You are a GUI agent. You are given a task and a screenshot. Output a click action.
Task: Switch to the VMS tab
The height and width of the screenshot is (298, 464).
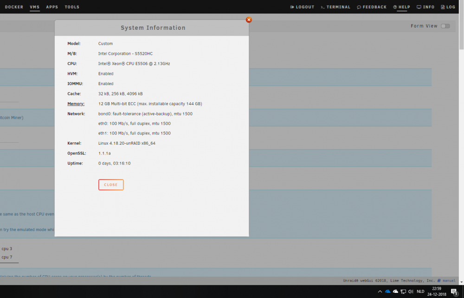pos(35,7)
